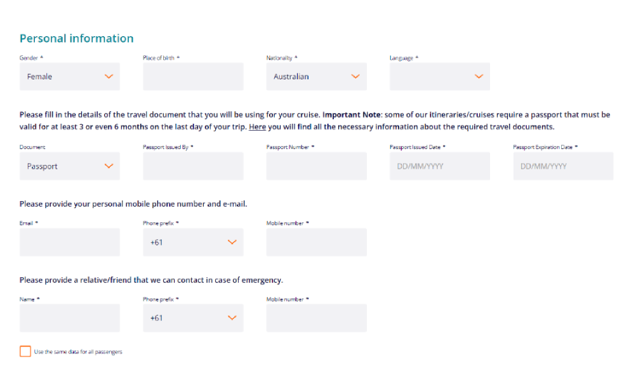
Task: Expand the emergency contact Phone prefix dropdown
Action: coord(193,318)
